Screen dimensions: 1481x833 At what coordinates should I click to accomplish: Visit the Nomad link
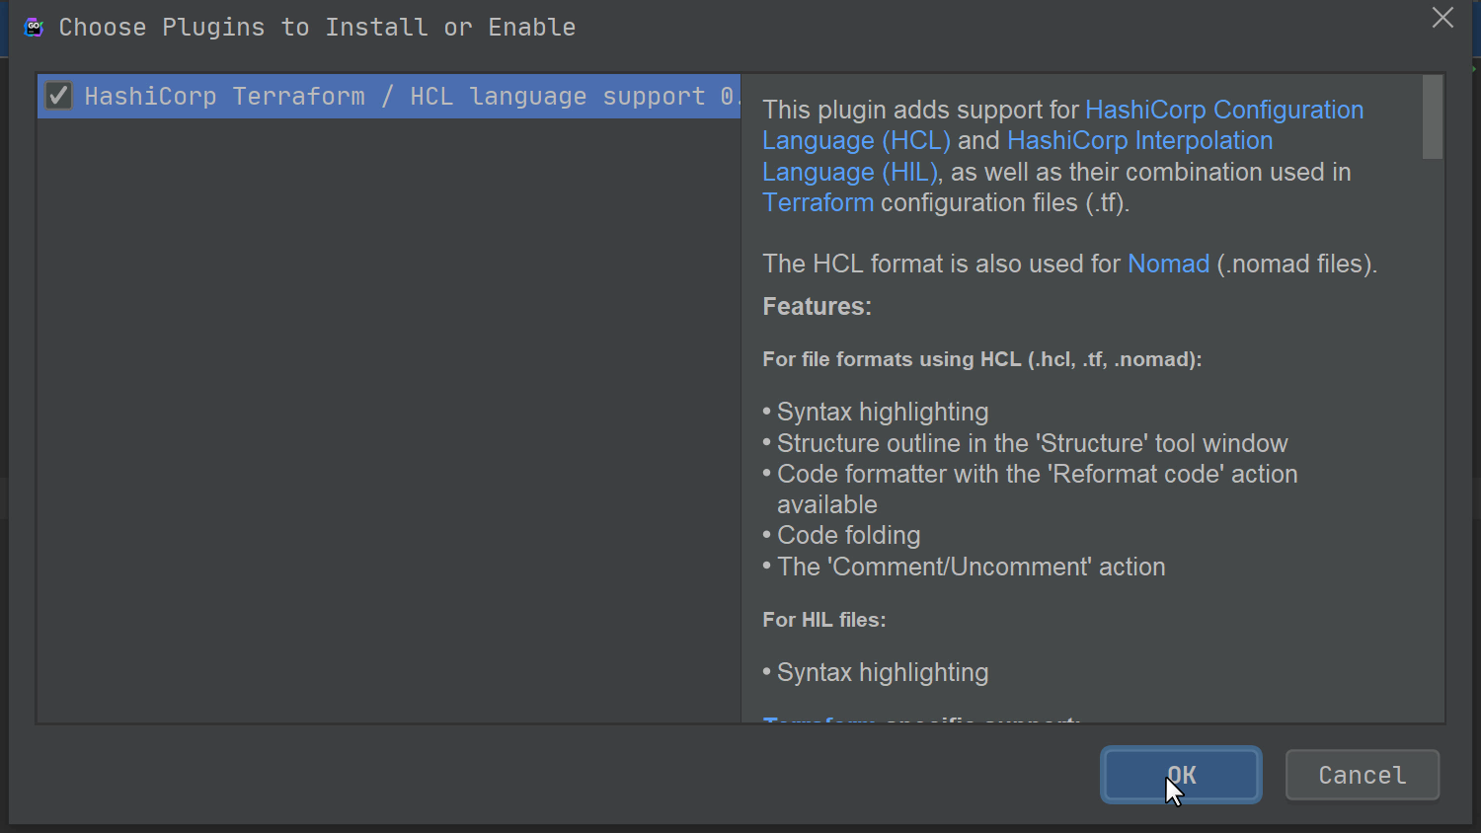pyautogui.click(x=1168, y=264)
